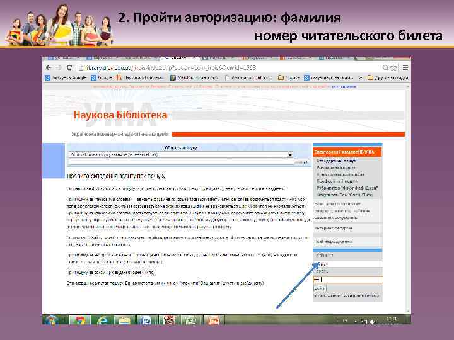Switch to the active 'Бібліо' browser tab
Image resolution: width=454 pixels, height=340 pixels.
click(179, 58)
